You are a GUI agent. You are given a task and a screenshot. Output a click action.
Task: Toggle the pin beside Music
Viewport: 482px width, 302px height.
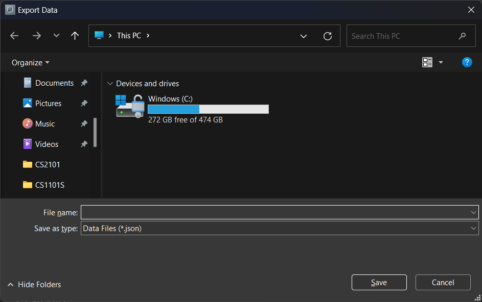click(84, 124)
